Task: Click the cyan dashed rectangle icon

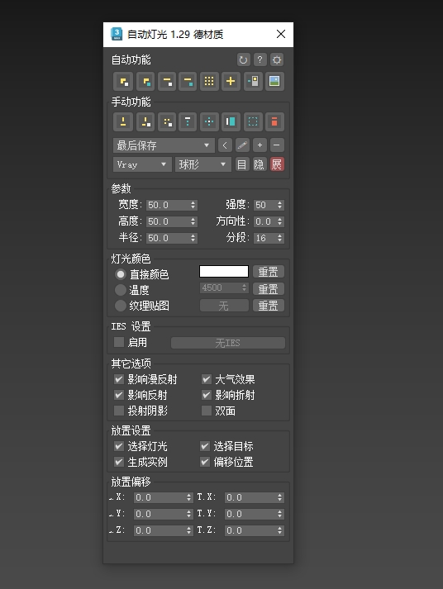Action: click(253, 121)
